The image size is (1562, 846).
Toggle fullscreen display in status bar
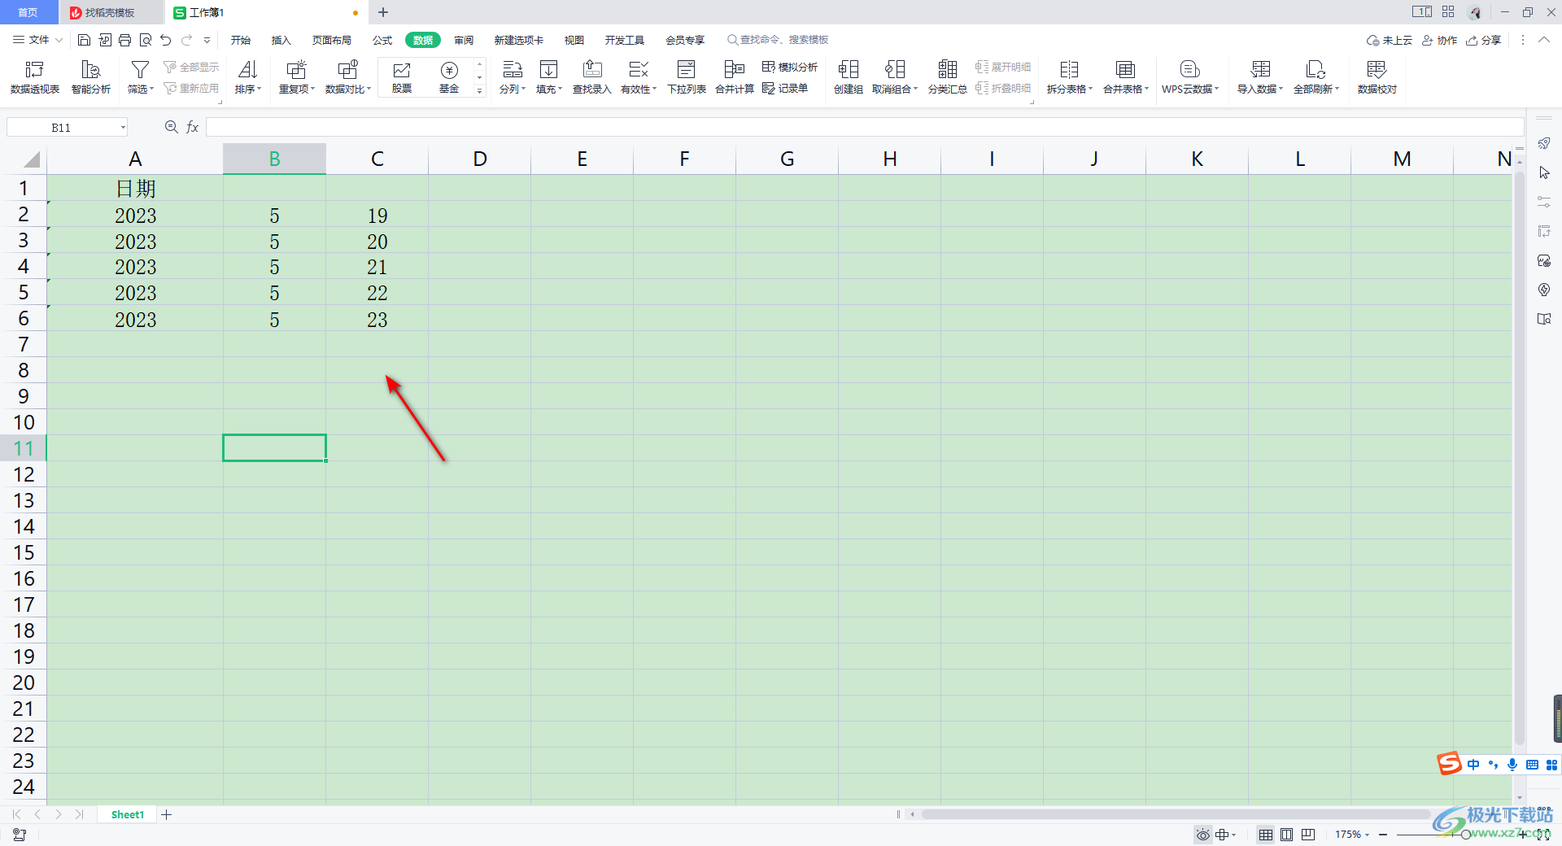click(1542, 835)
